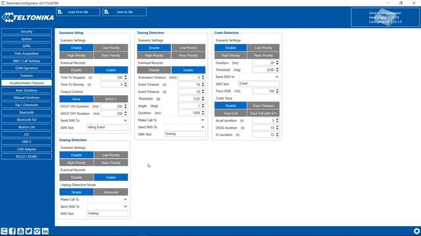Open Unplug Detection Send SMS To dropdown
421x236 pixels.
point(107,206)
